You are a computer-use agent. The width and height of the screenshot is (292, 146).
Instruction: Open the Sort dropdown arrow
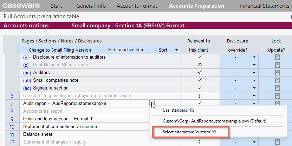[x=176, y=50]
